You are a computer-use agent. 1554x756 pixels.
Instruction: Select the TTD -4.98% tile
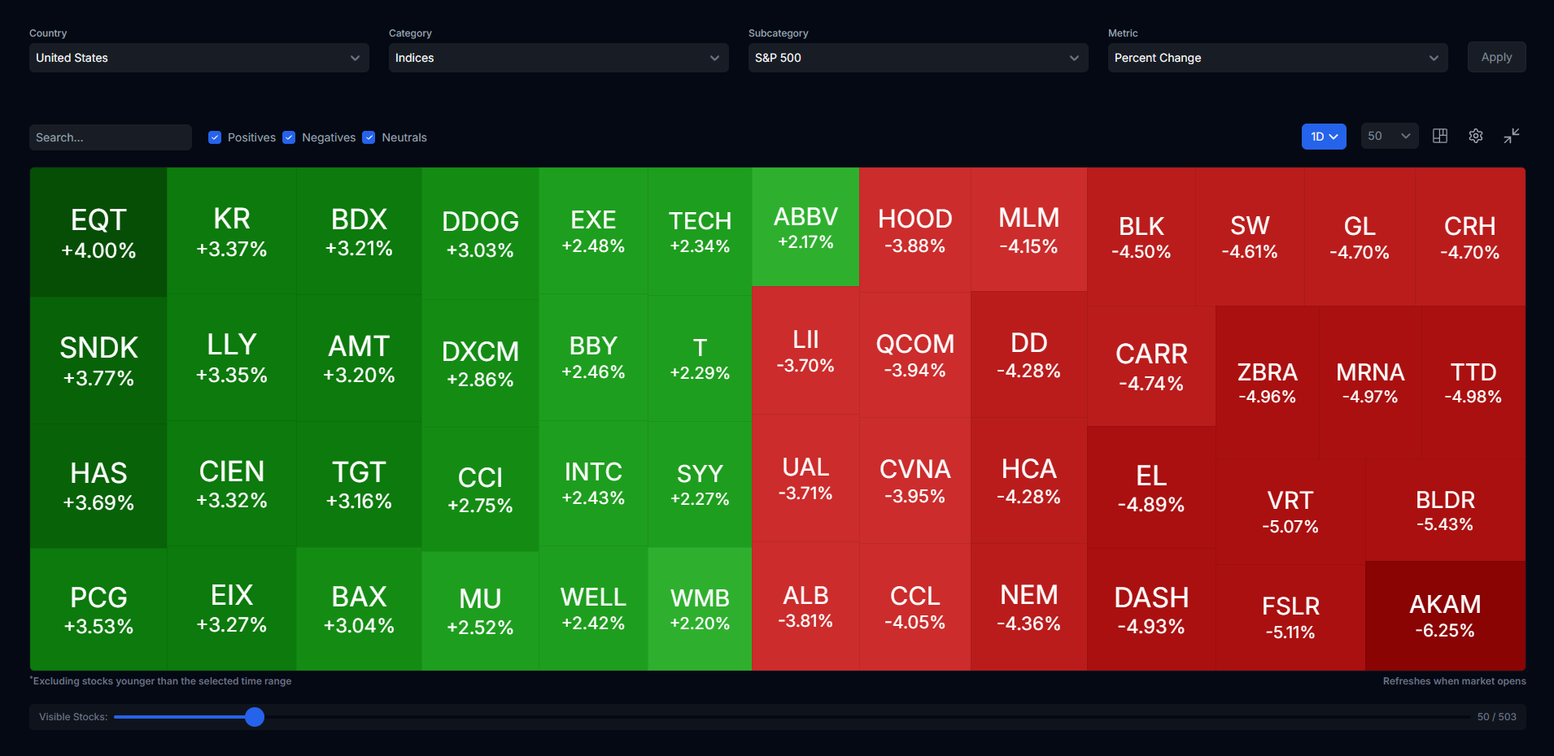click(x=1473, y=382)
